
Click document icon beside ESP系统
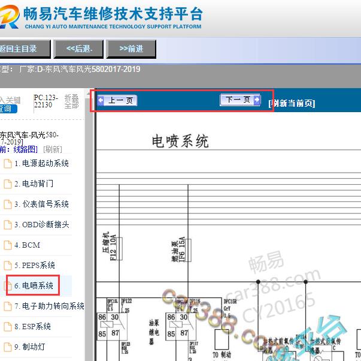[8, 327]
